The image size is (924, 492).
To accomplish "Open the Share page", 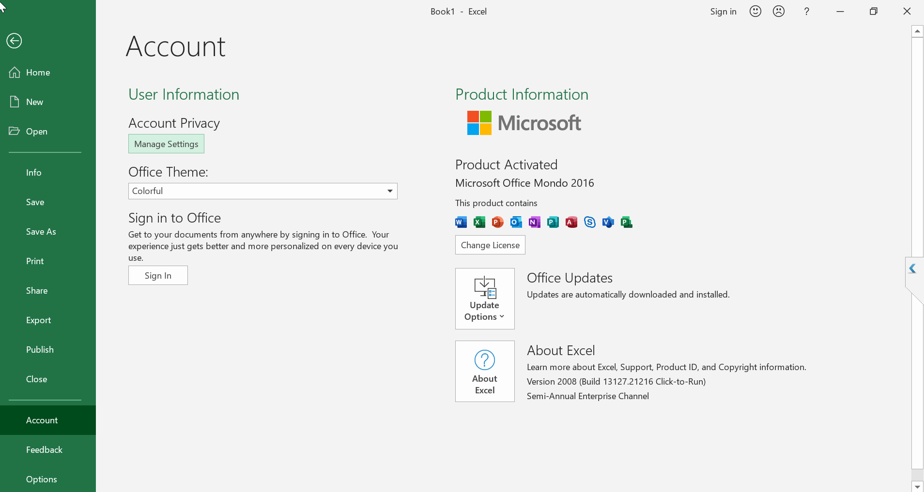I will pyautogui.click(x=48, y=291).
